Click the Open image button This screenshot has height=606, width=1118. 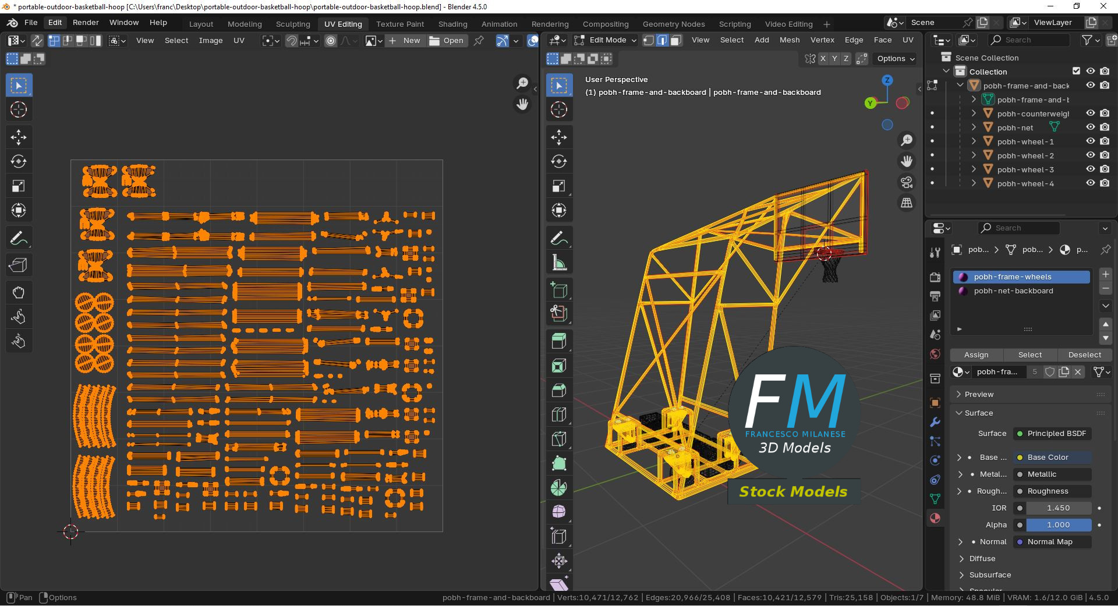[x=447, y=40]
